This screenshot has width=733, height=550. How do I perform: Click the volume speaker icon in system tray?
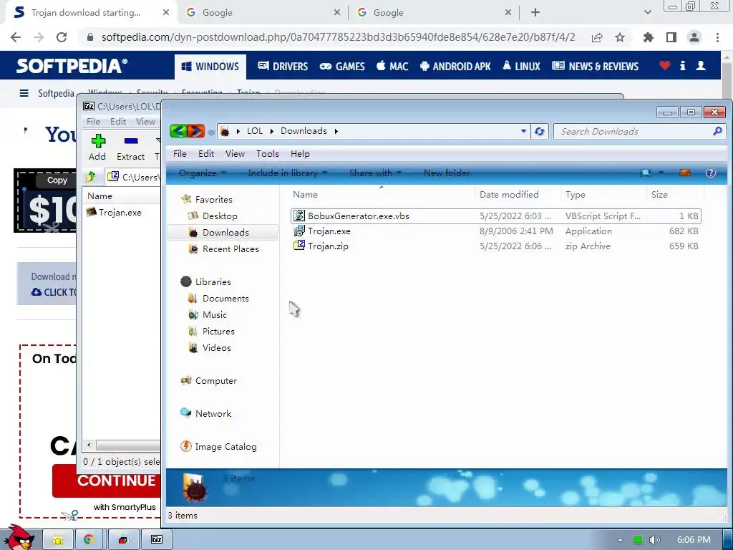654,540
